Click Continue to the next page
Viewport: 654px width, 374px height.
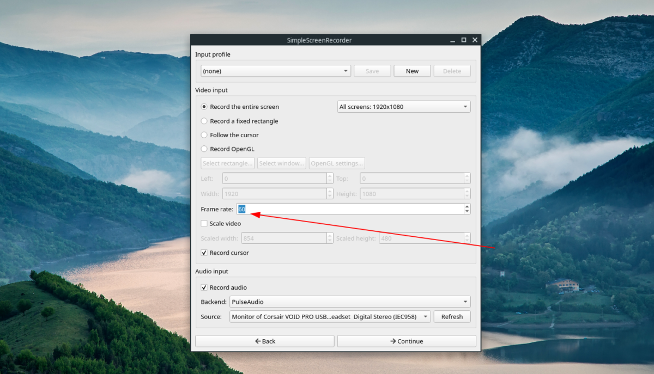coord(407,341)
